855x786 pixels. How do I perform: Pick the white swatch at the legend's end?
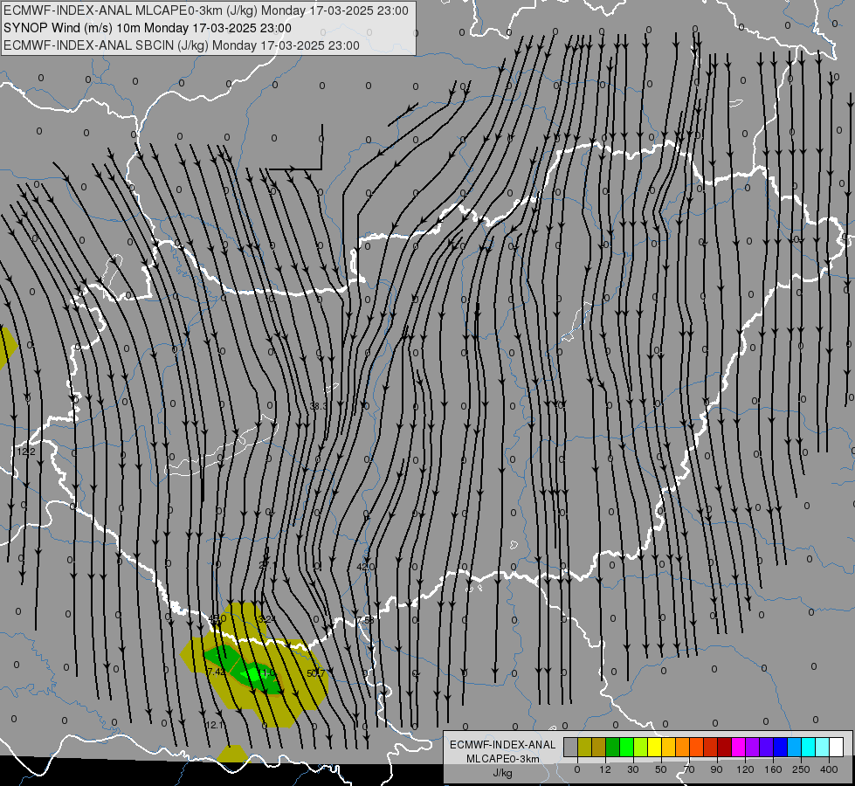coord(837,747)
